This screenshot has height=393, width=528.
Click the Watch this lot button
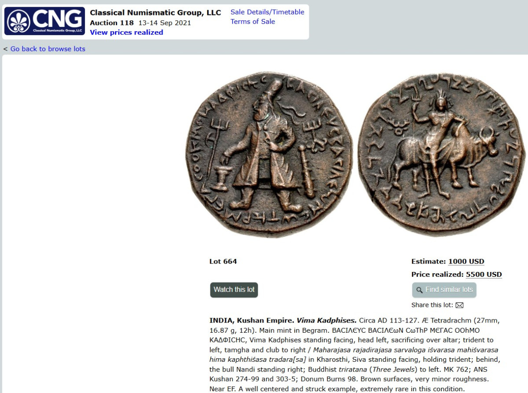click(234, 290)
